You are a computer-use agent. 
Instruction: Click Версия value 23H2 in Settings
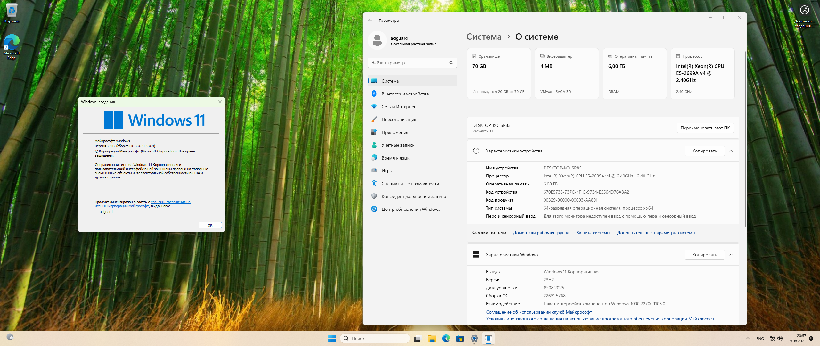tap(548, 280)
